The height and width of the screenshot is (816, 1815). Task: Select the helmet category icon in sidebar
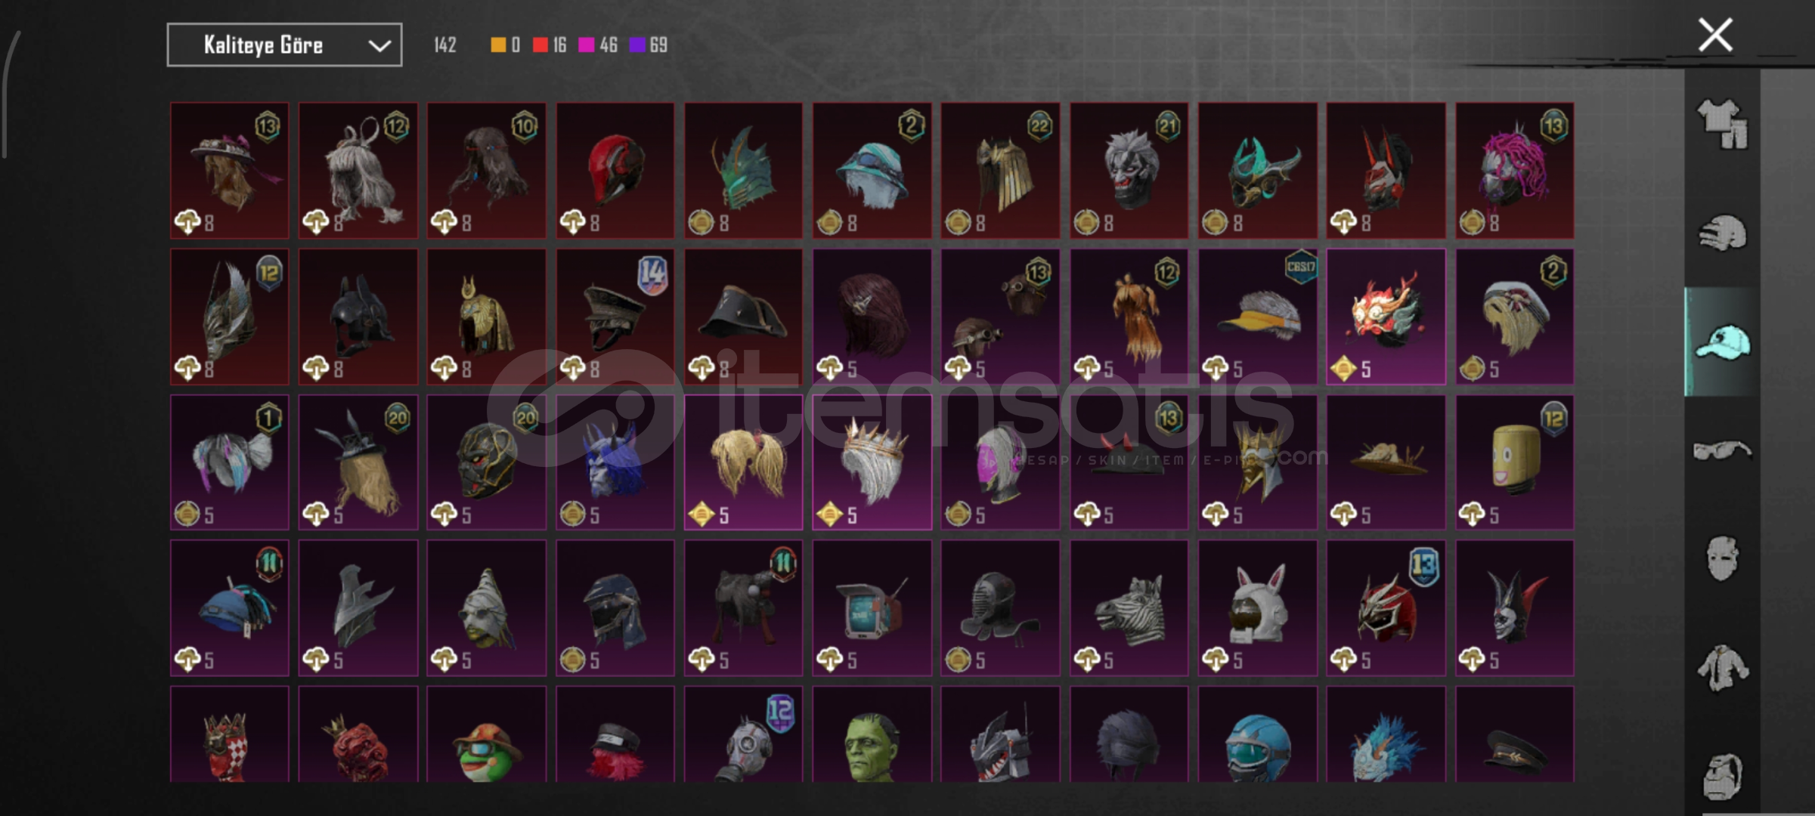(1723, 233)
